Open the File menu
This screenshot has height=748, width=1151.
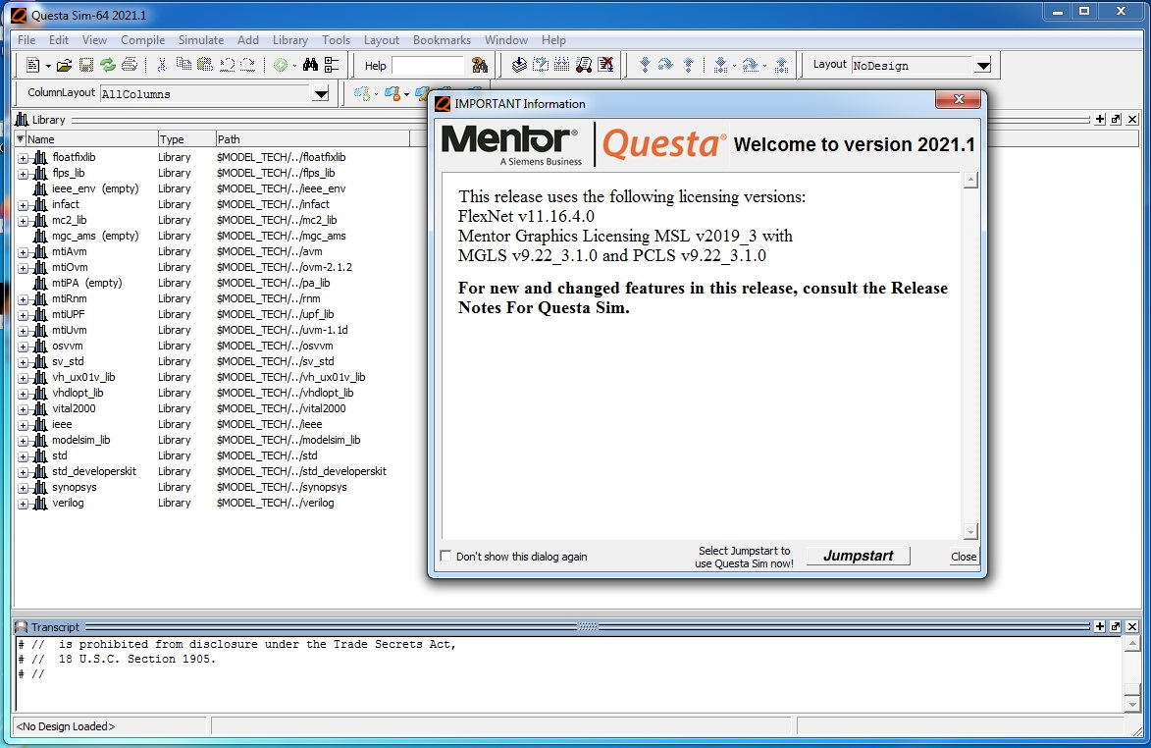point(26,39)
